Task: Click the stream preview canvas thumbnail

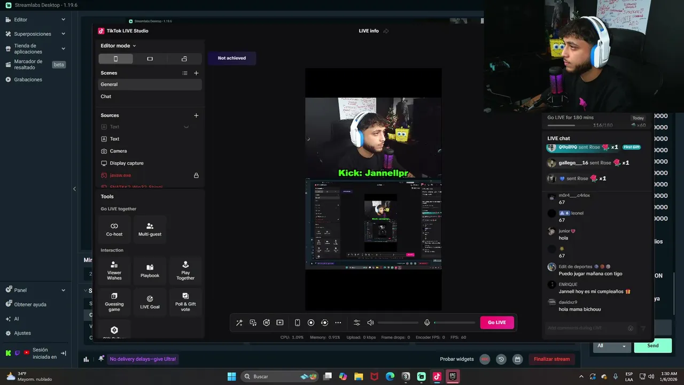Action: [x=373, y=189]
